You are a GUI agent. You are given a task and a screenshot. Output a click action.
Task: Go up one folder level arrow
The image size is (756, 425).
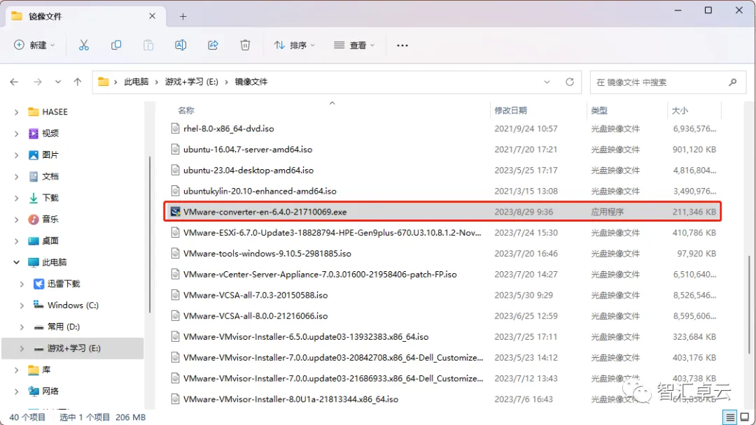[78, 82]
